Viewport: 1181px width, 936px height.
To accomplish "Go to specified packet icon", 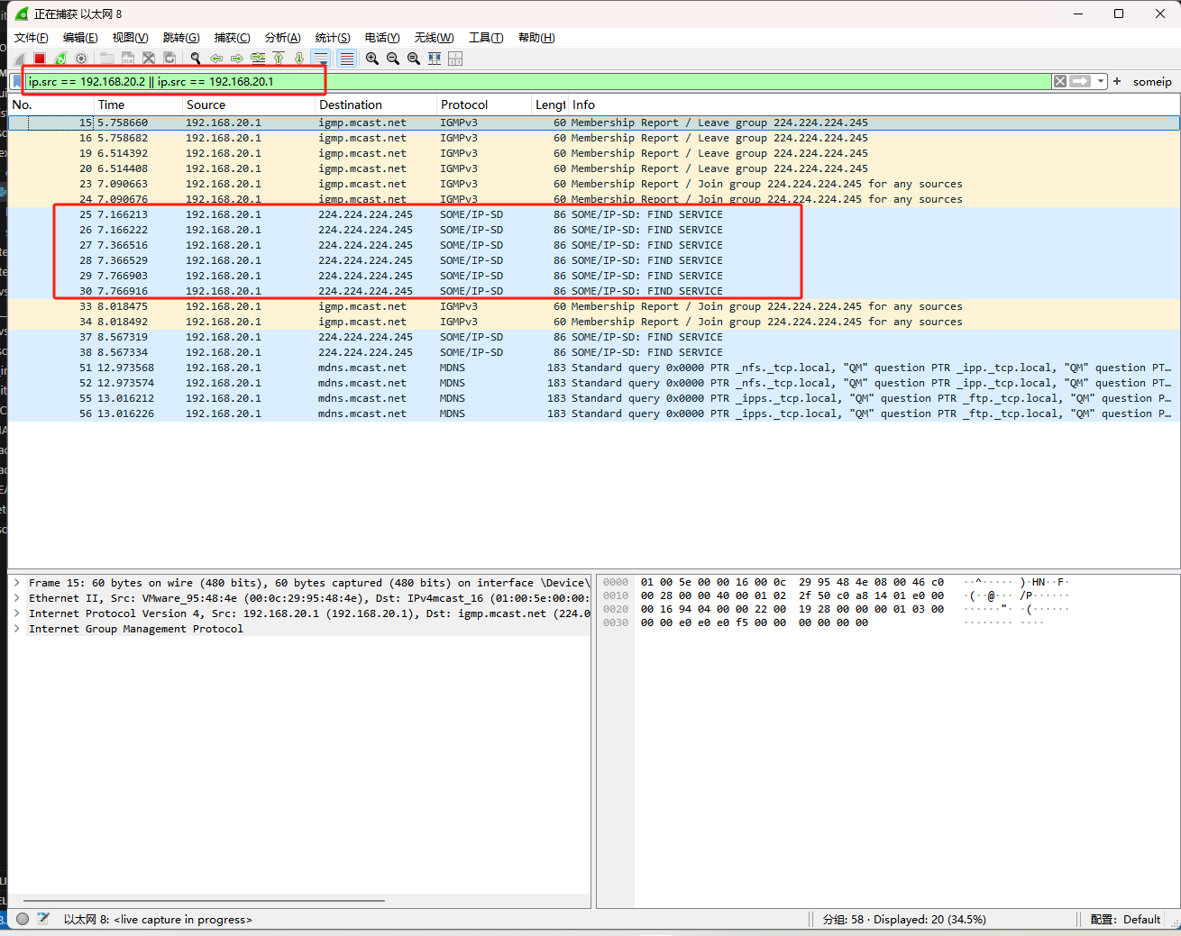I will [258, 59].
